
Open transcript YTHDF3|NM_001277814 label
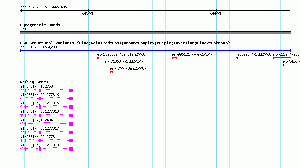pyautogui.click(x=39, y=137)
